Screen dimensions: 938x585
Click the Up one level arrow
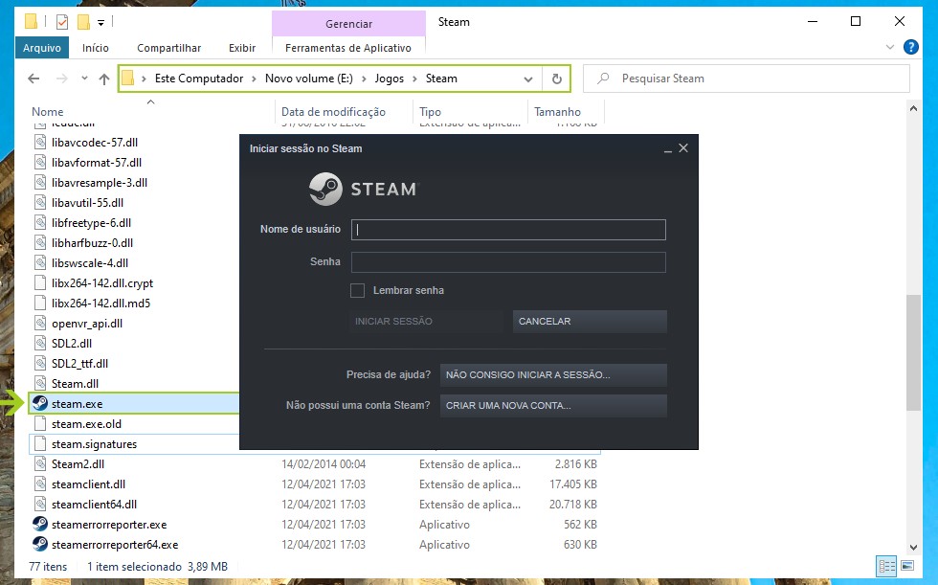point(104,79)
